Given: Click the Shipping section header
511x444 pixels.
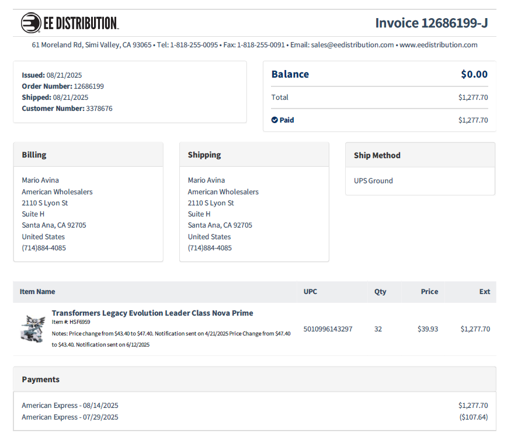Looking at the screenshot, I should 204,155.
